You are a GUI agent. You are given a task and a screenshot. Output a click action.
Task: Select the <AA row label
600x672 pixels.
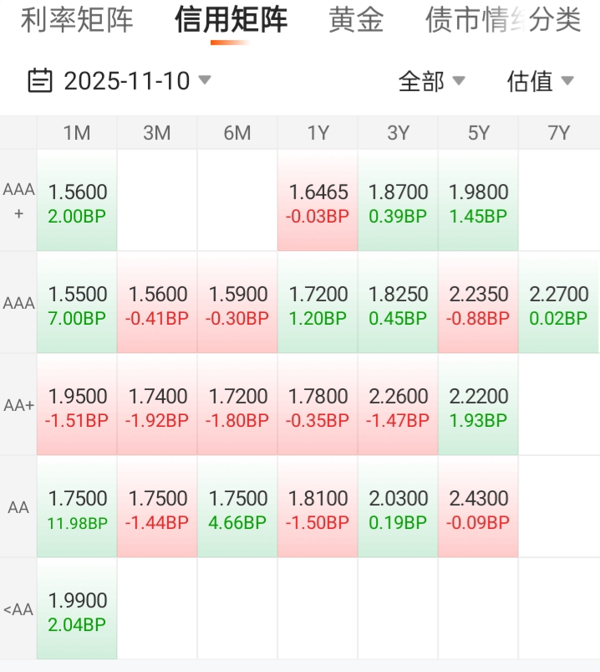(x=18, y=609)
